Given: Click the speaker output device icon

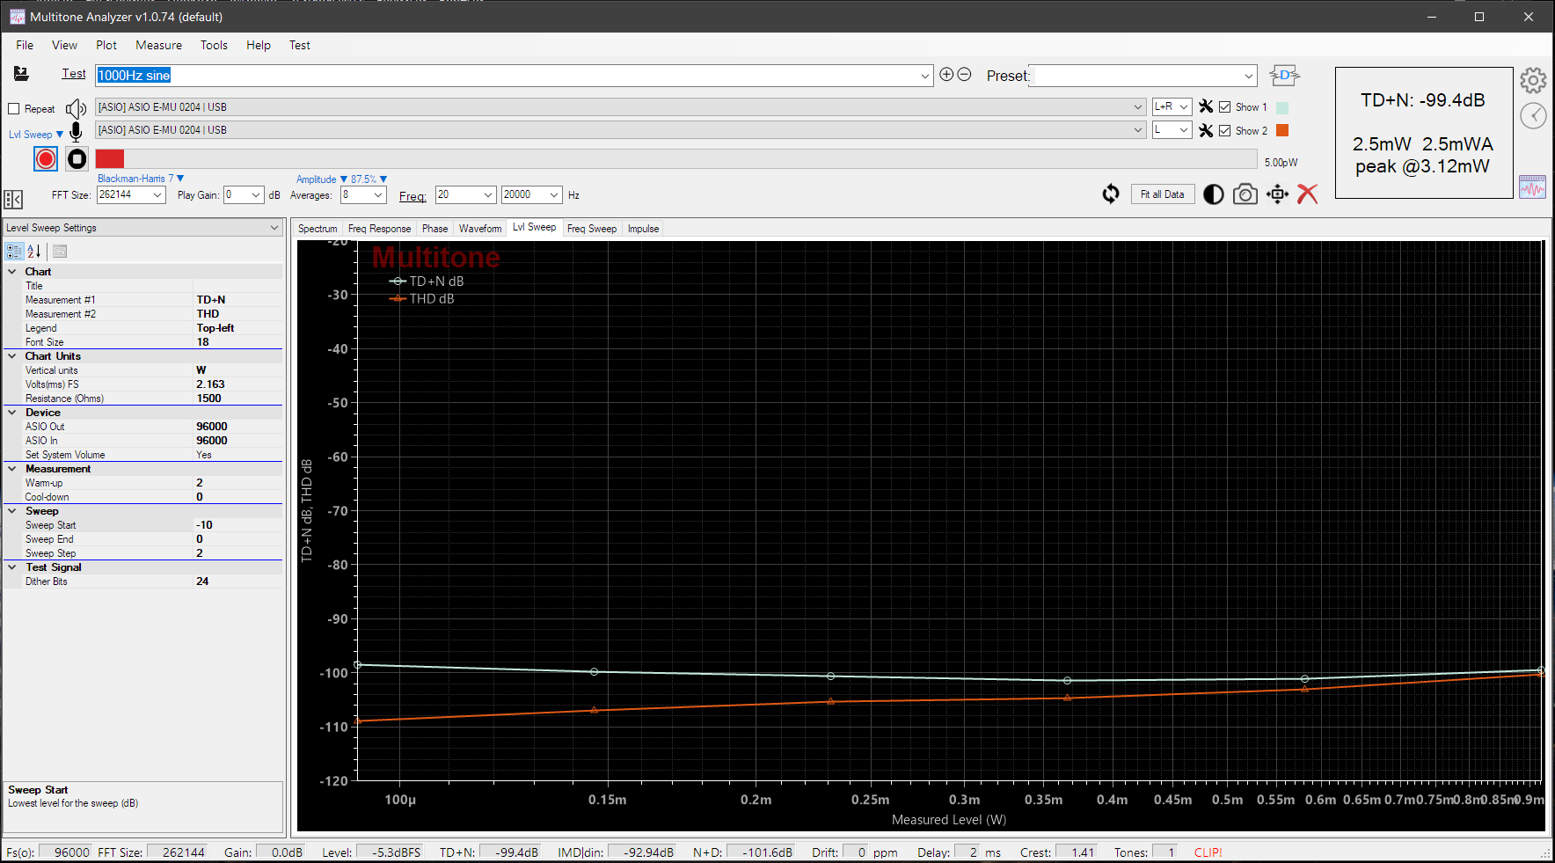Looking at the screenshot, I should point(77,108).
